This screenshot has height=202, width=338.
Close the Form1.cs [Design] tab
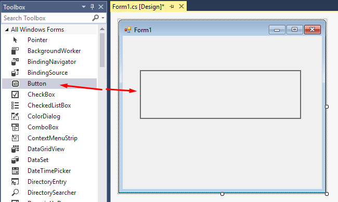pos(181,6)
